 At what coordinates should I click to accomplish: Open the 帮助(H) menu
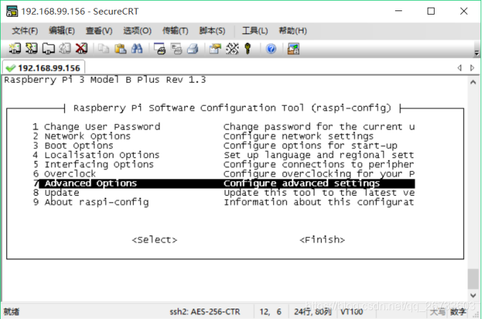[293, 31]
